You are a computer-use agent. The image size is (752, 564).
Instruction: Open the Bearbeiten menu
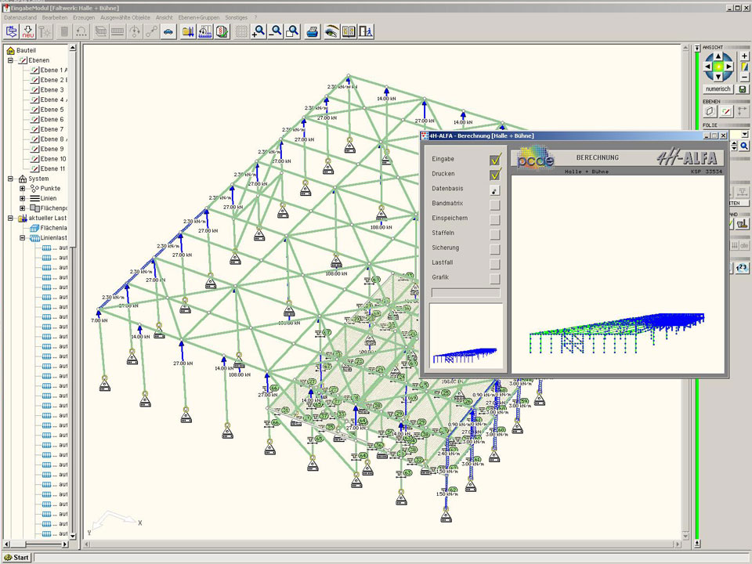click(54, 16)
